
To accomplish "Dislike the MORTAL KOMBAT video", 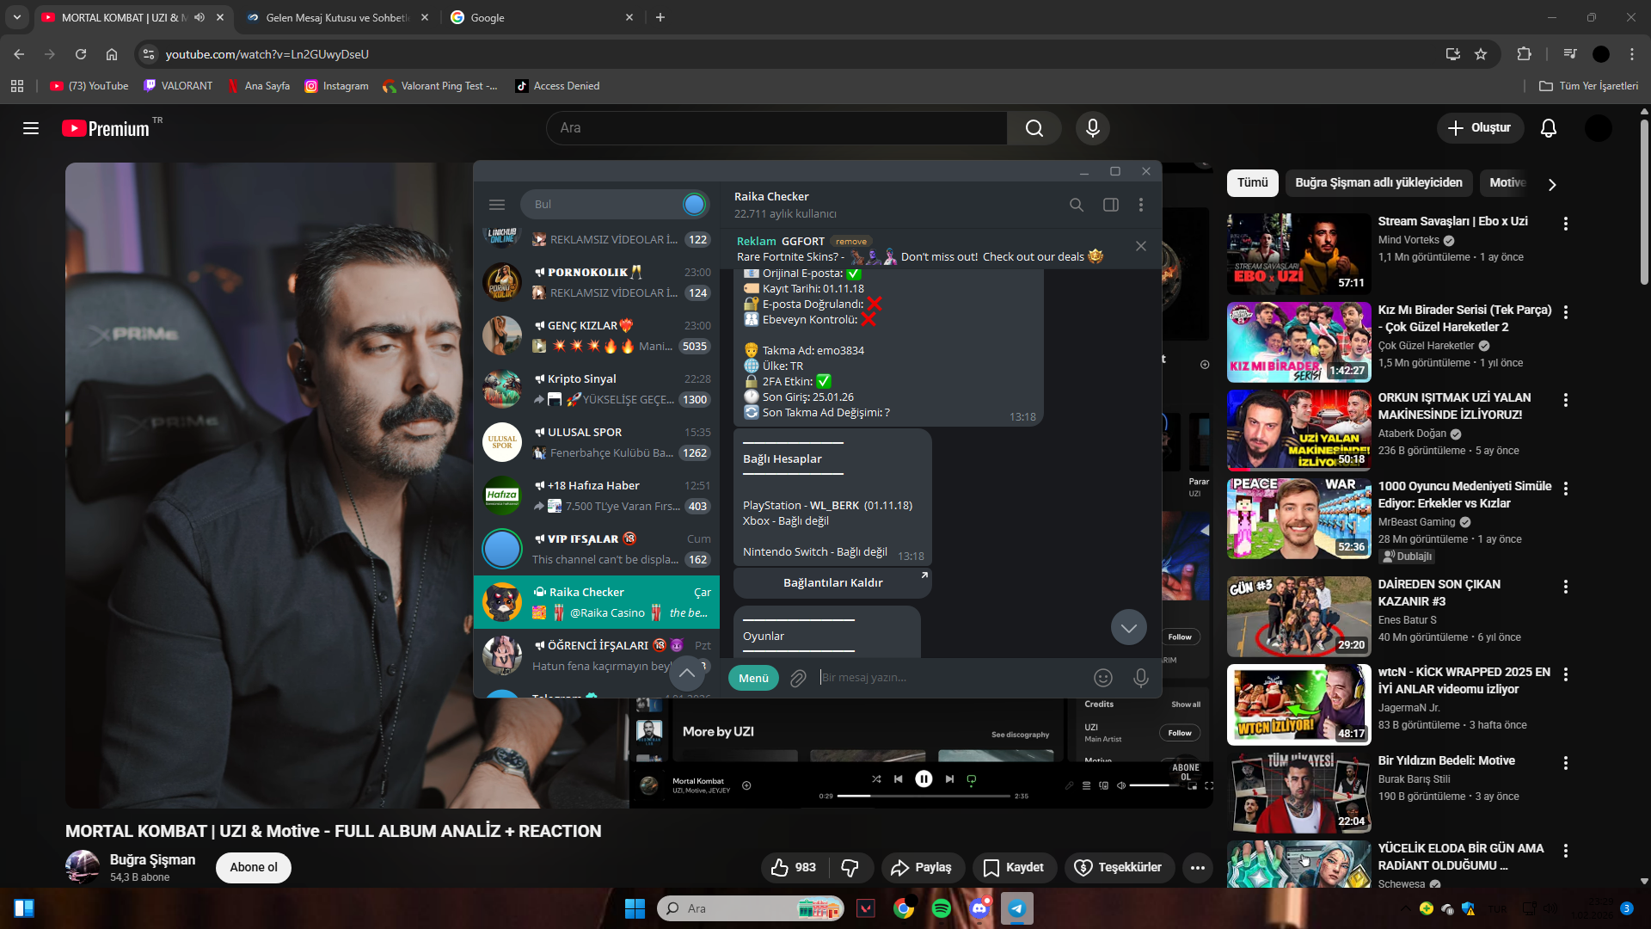I will click(850, 868).
